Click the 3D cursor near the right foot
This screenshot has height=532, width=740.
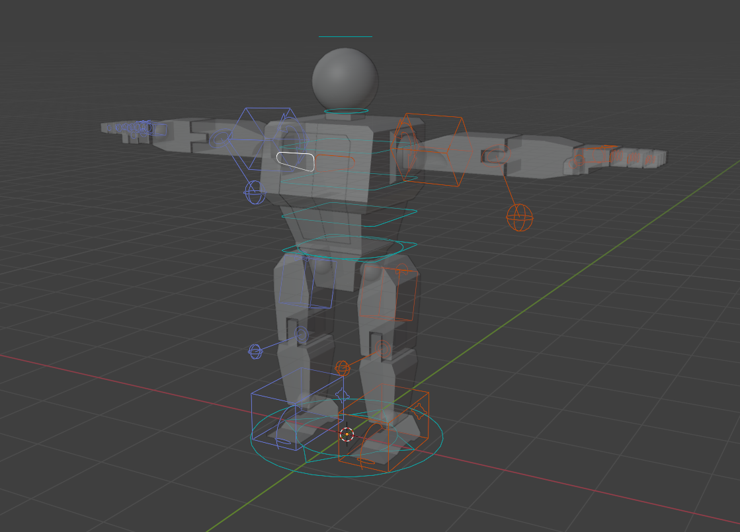click(x=347, y=435)
